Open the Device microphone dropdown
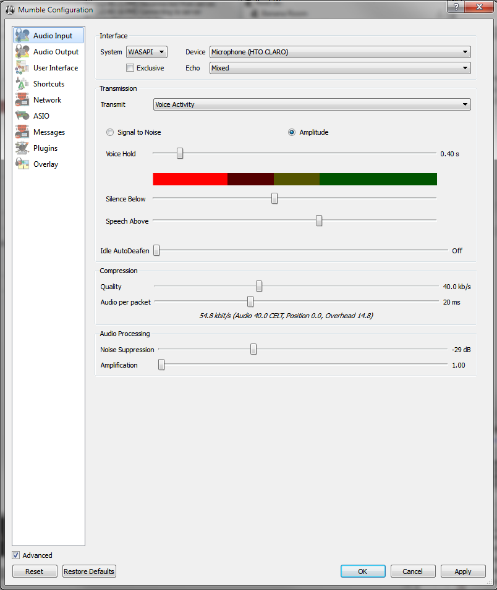This screenshot has height=590, width=497. pos(340,52)
